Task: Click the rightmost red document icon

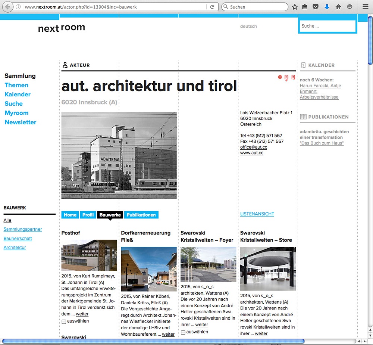Action: 293,77
